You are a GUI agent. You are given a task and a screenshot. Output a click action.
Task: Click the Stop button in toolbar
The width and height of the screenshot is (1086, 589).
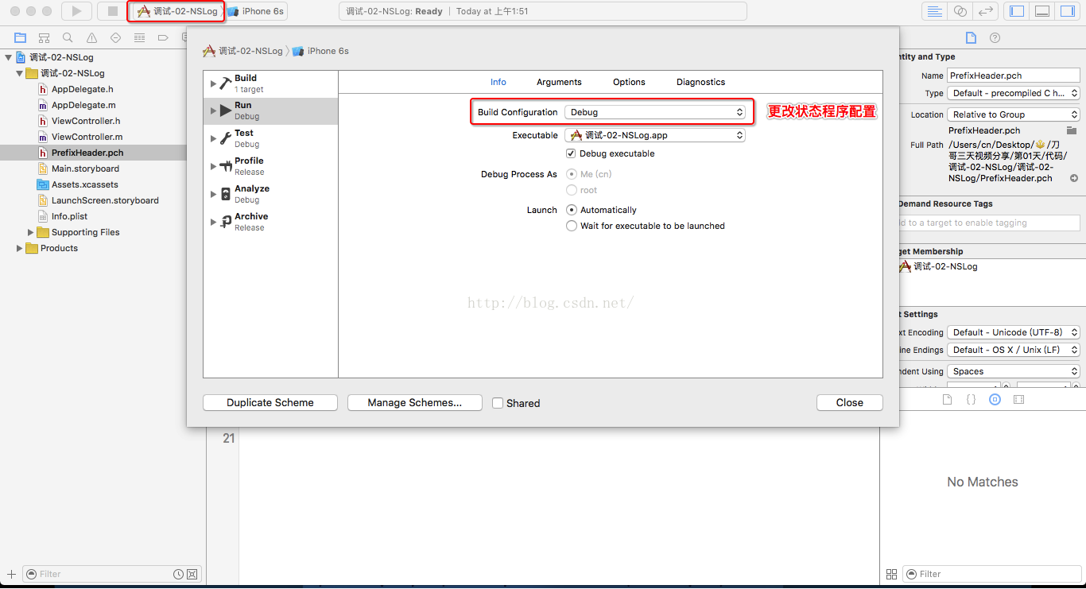tap(112, 11)
